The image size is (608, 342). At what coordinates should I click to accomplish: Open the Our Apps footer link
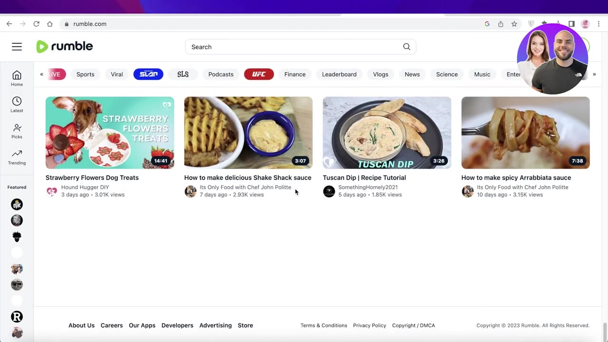click(142, 325)
